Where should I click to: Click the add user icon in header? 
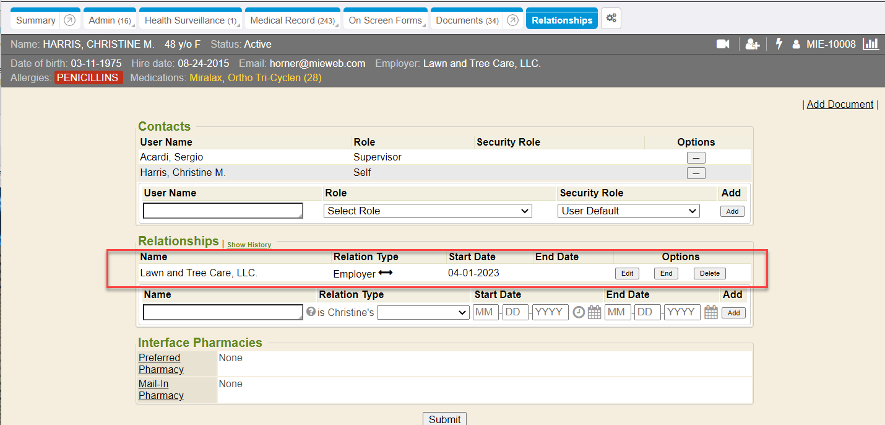(x=752, y=44)
